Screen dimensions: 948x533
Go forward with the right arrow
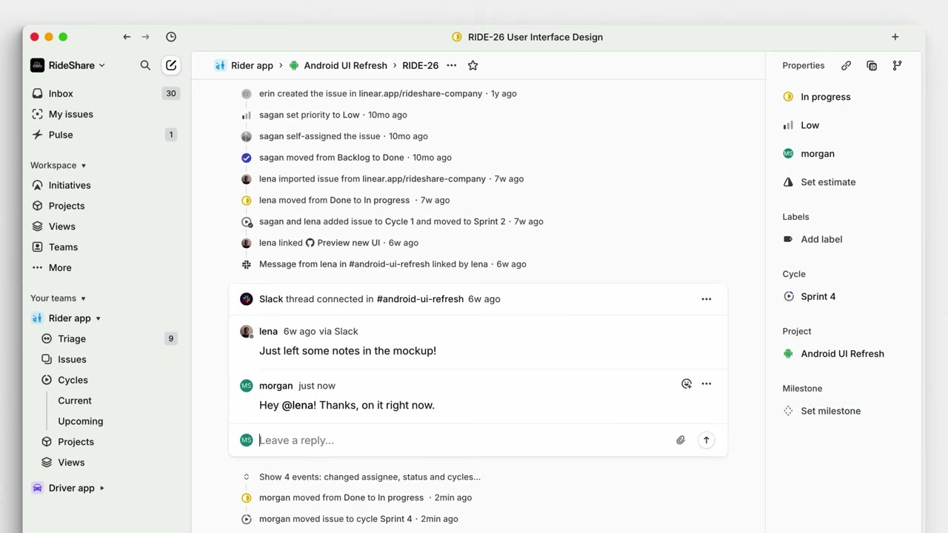146,37
